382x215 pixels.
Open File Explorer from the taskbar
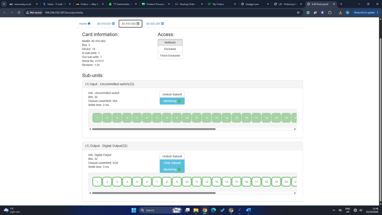pos(196,210)
